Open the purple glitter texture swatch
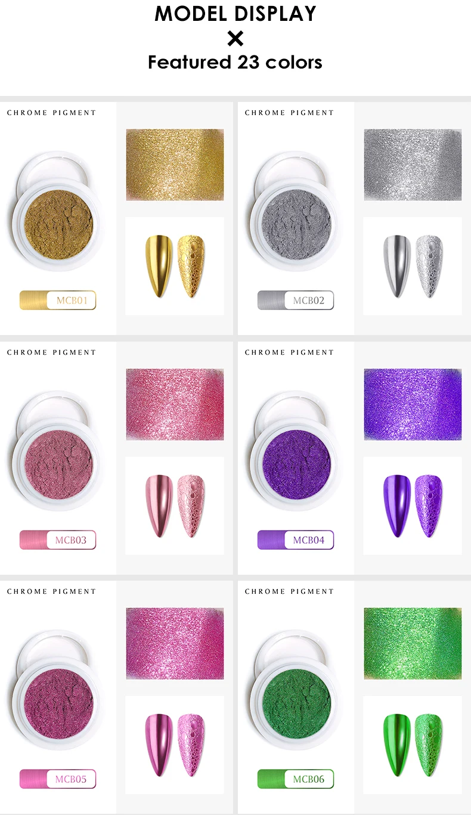 pyautogui.click(x=413, y=404)
